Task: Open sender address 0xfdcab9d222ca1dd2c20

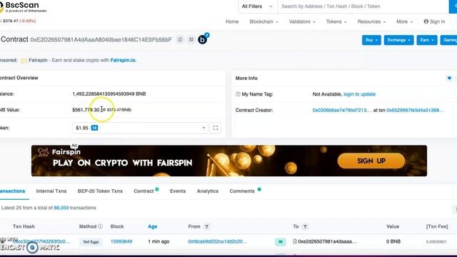Action: (x=217, y=241)
